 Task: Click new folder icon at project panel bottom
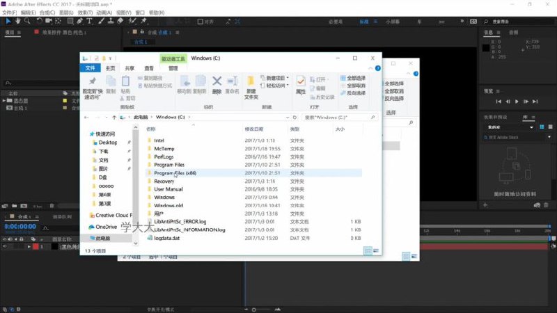tap(14, 206)
